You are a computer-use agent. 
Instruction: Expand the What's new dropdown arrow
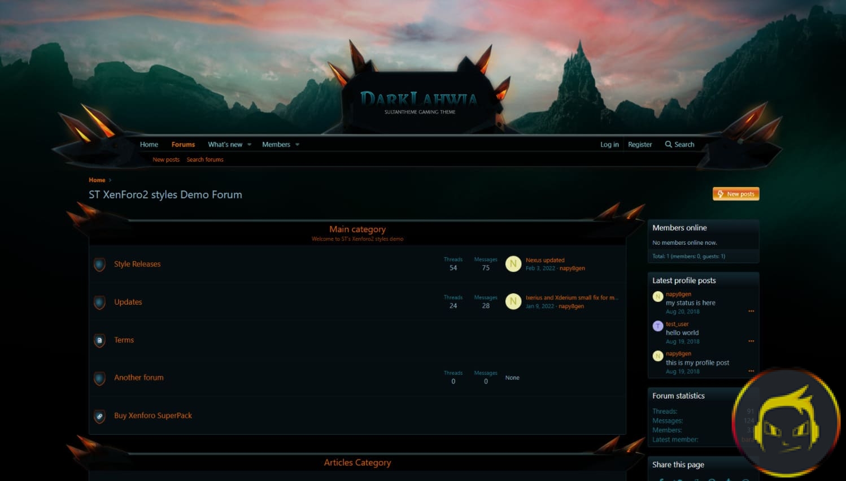[x=249, y=145]
